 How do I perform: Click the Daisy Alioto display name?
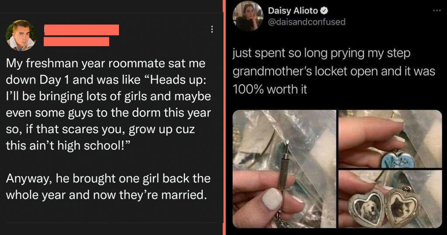click(x=293, y=11)
